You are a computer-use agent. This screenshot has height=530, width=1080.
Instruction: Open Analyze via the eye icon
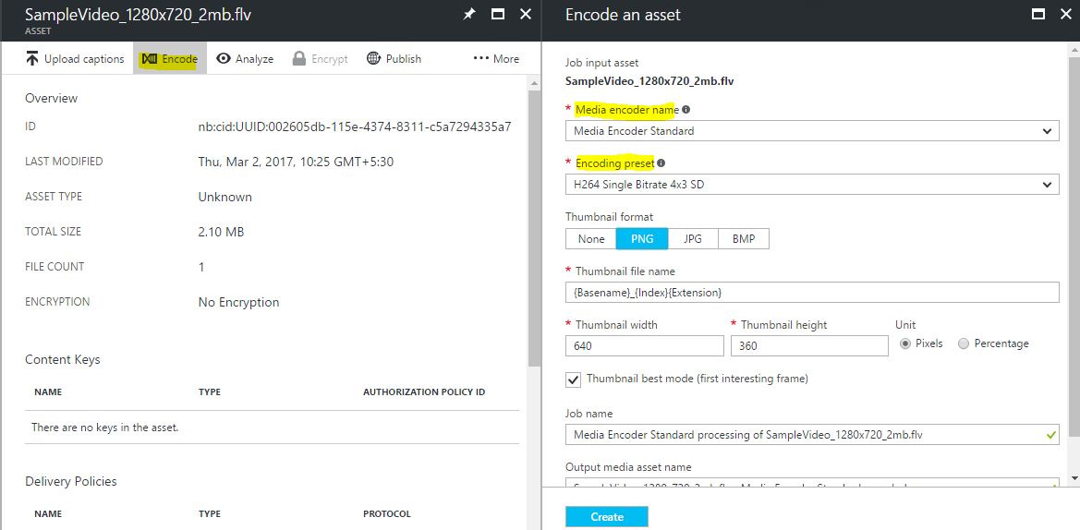tap(224, 59)
